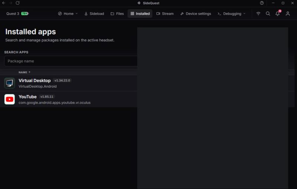Maximize the SideQuest window
297x189 pixels.
[x=283, y=3]
